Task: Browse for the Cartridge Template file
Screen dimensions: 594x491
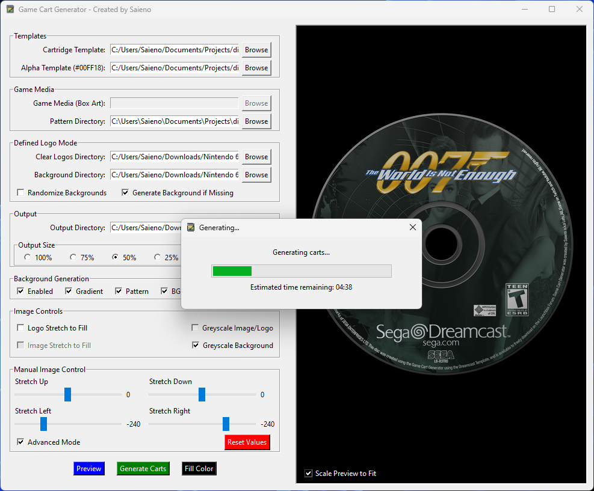Action: (256, 50)
